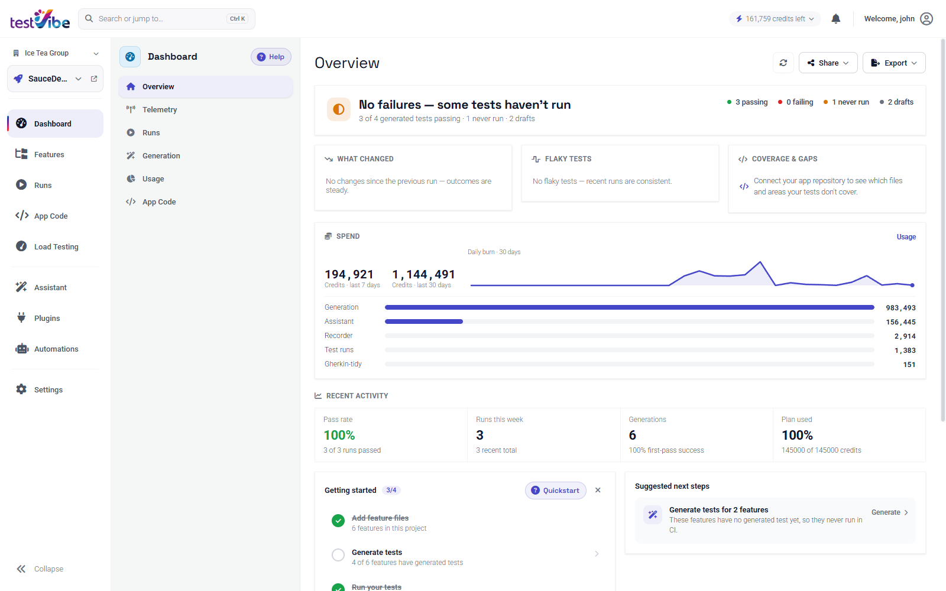Click the search magnifier icon

pyautogui.click(x=89, y=19)
